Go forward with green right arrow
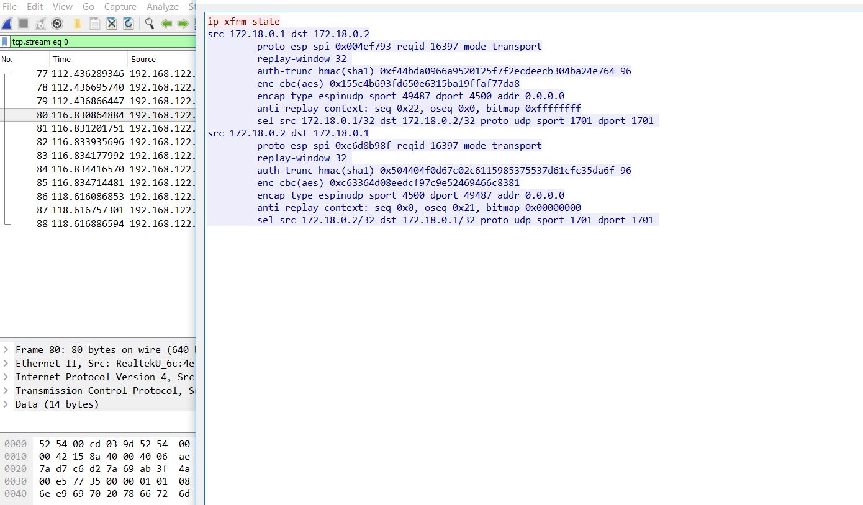This screenshot has height=505, width=863. (x=183, y=24)
